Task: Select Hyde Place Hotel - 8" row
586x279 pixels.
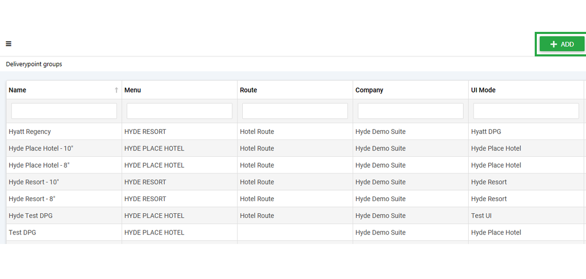Action: tap(295, 165)
